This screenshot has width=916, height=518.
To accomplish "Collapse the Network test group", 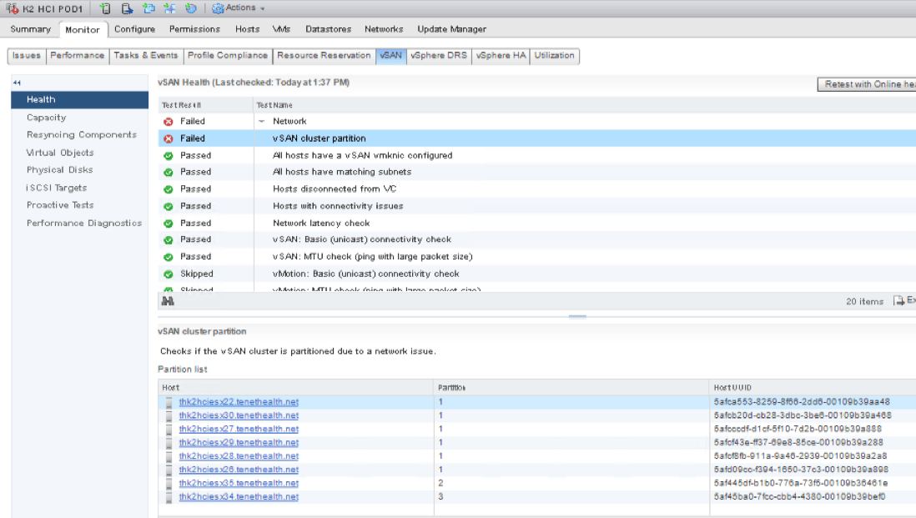I will (262, 122).
